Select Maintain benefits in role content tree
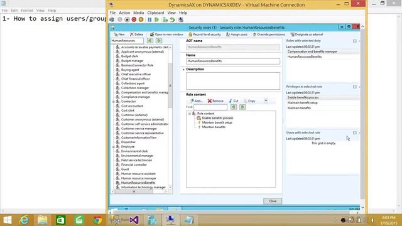Viewport: 402px width, 226px height. [x=214, y=127]
